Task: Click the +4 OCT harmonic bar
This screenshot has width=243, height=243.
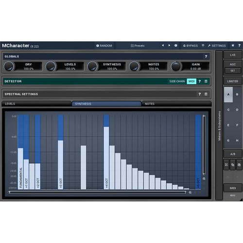Action: [x=106, y=158]
